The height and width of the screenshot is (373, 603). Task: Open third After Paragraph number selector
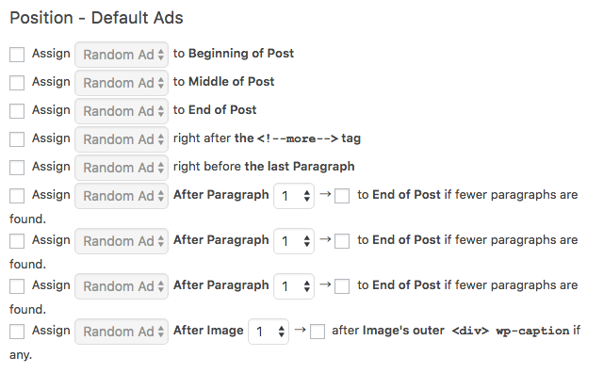pyautogui.click(x=294, y=286)
